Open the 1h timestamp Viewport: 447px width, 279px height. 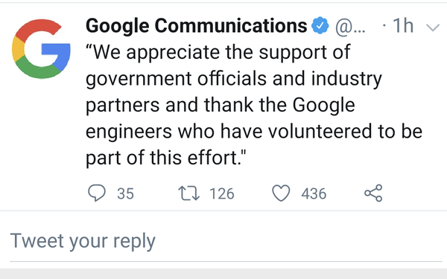coord(403,25)
